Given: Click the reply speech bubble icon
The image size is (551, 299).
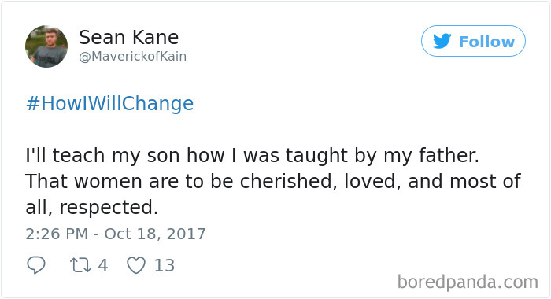Looking at the screenshot, I should (36, 265).
